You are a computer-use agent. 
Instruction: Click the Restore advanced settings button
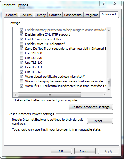[x=91, y=107]
